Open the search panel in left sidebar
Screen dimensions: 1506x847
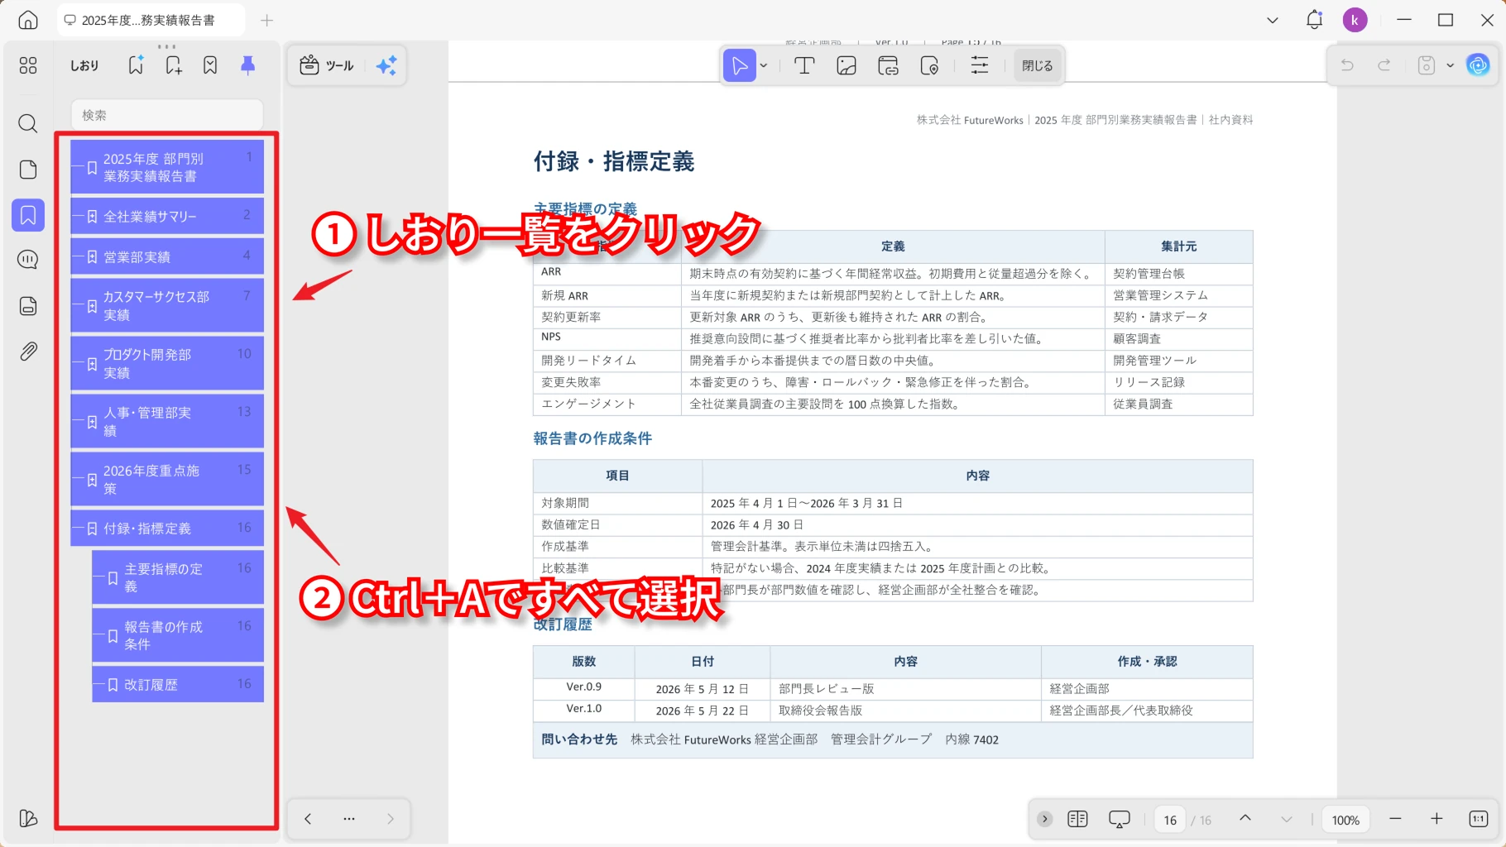pyautogui.click(x=28, y=124)
